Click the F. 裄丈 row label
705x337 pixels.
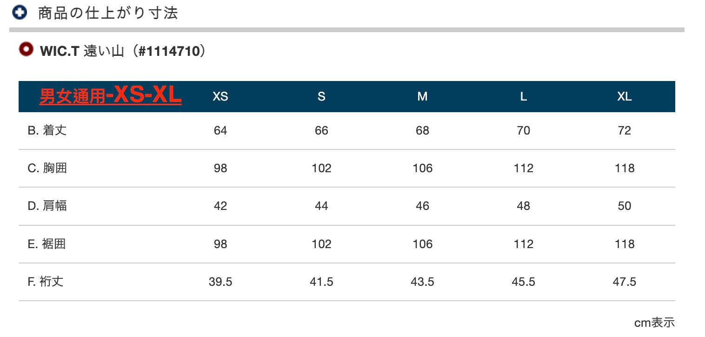point(46,282)
